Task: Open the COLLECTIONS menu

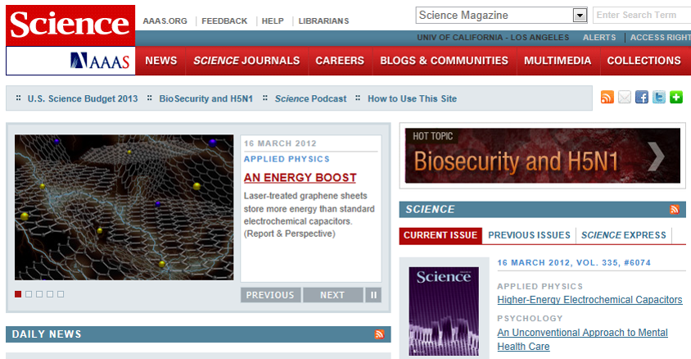Action: (x=644, y=61)
